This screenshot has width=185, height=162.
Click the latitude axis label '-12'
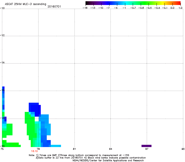coord(2,35)
